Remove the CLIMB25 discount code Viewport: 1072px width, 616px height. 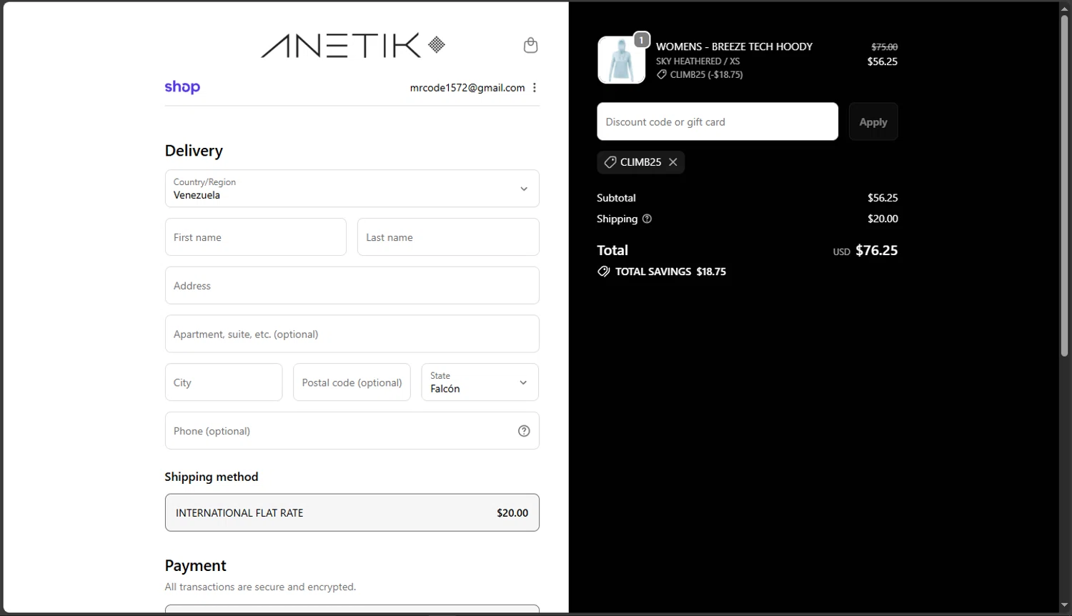[673, 162]
